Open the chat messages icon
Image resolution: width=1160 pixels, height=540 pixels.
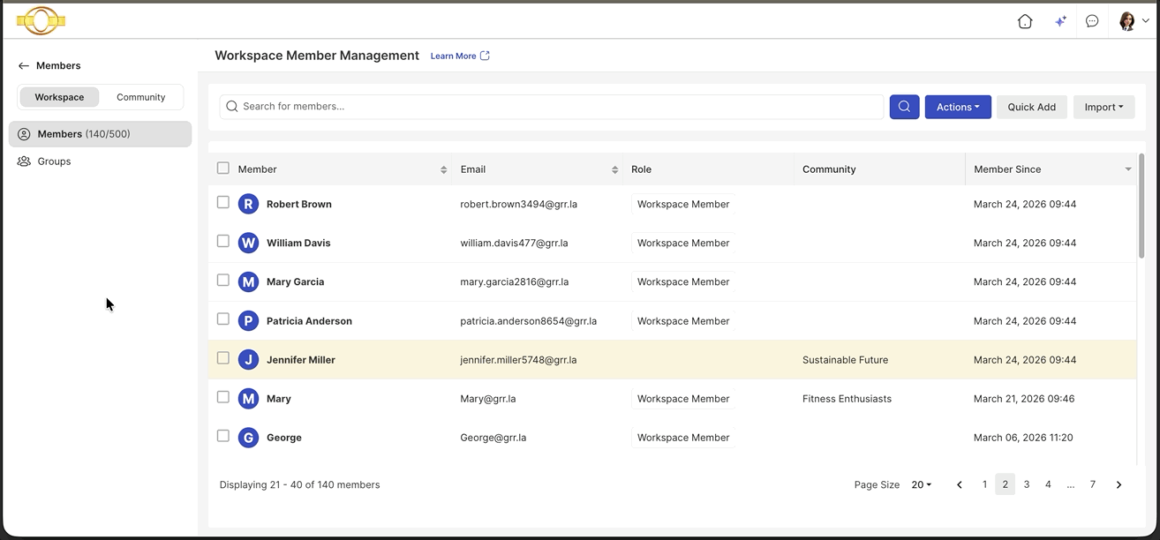coord(1092,21)
